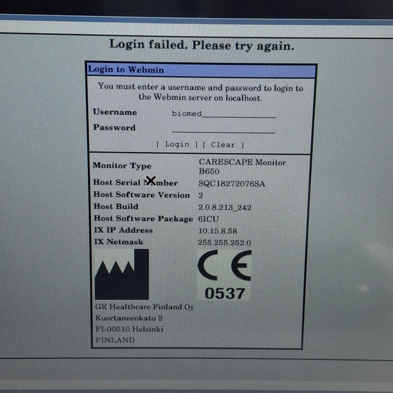Click the Host Build value 2.0.8.213_242

(225, 207)
